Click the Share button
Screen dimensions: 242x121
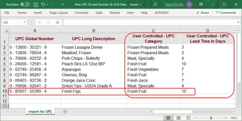202,13
